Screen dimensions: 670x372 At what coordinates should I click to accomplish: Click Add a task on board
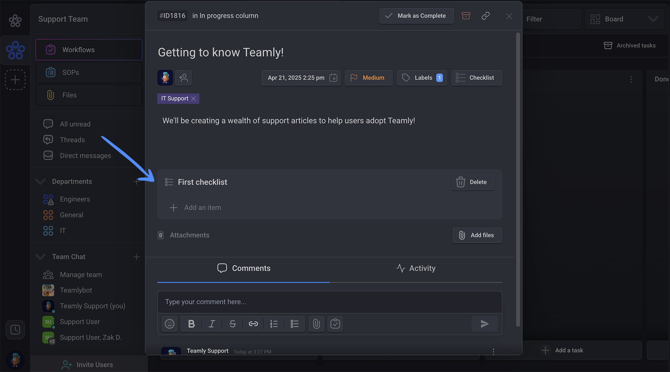pos(563,351)
